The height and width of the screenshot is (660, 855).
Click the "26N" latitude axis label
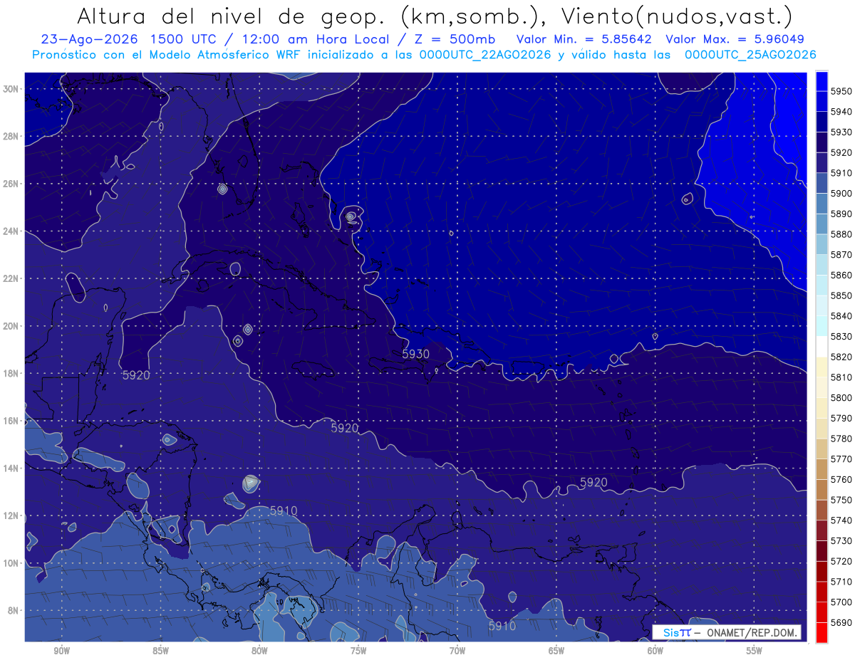tap(11, 184)
